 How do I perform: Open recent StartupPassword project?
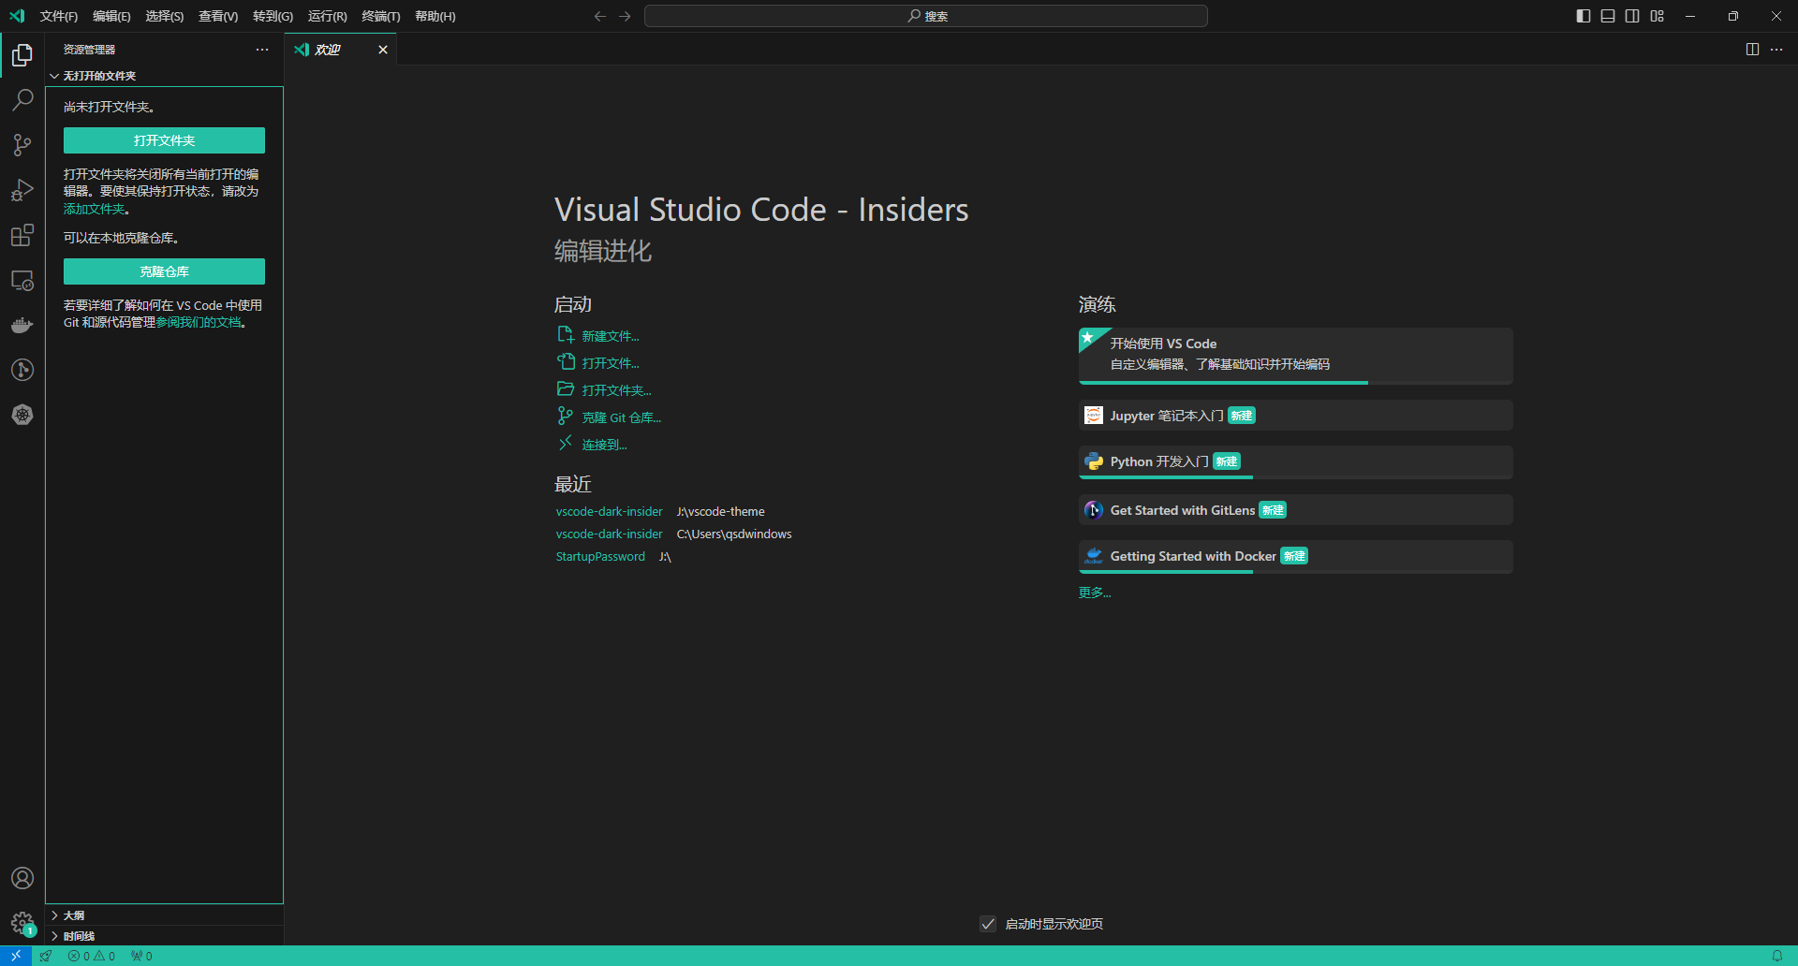click(600, 557)
